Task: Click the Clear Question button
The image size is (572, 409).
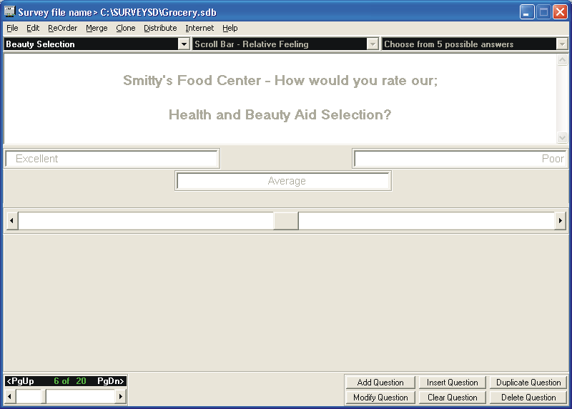Action: click(x=452, y=398)
